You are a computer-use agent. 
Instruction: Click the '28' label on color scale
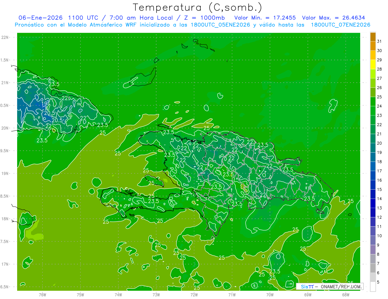(380, 69)
